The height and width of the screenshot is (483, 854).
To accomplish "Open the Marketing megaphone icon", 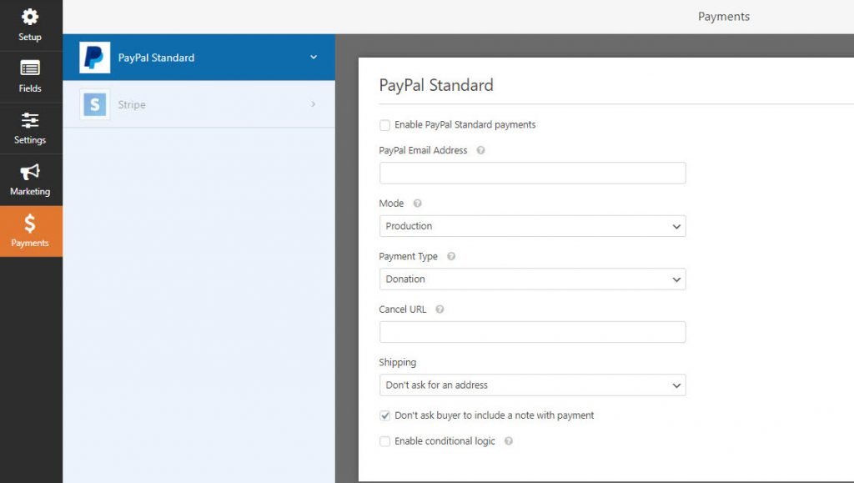I will click(30, 172).
